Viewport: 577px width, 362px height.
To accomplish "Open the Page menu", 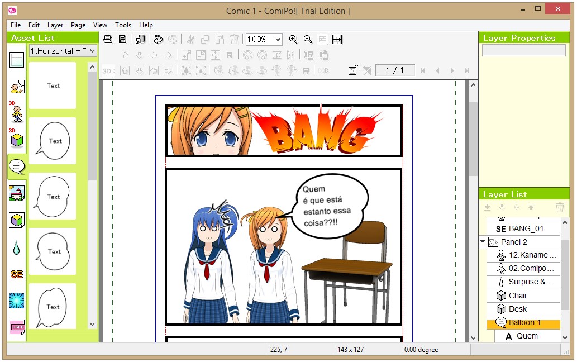I will pyautogui.click(x=78, y=25).
